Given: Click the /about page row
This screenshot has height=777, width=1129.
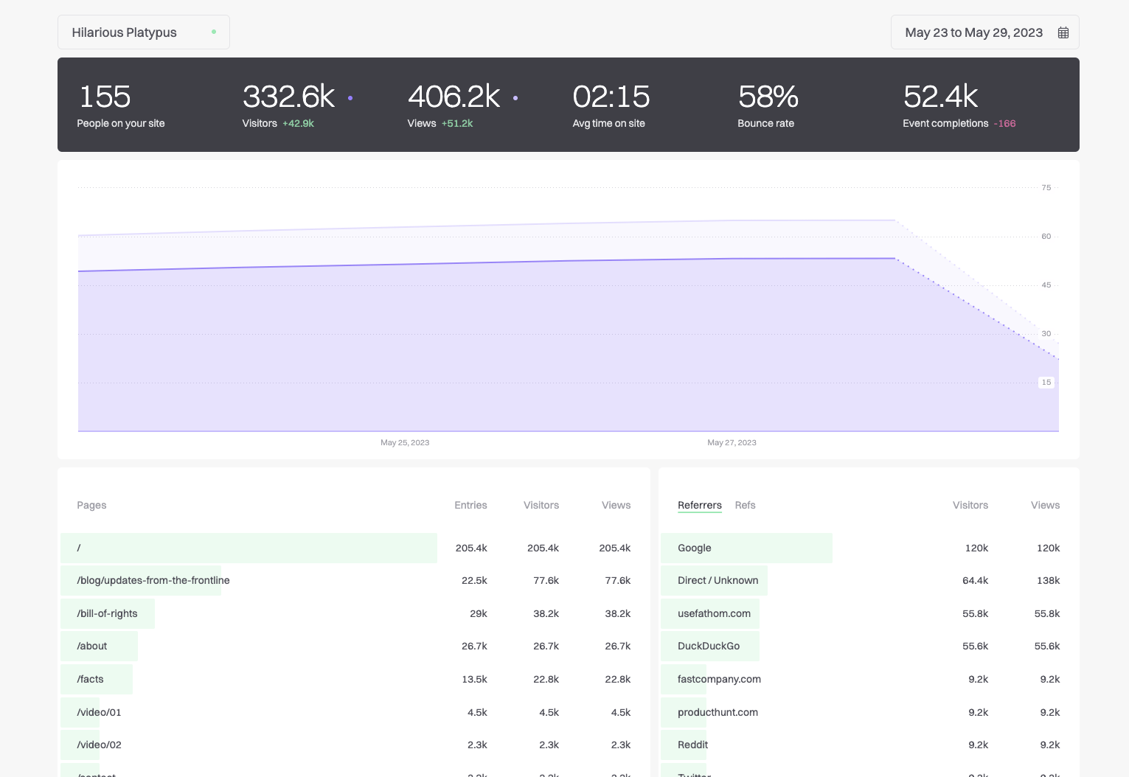Looking at the screenshot, I should (x=345, y=646).
